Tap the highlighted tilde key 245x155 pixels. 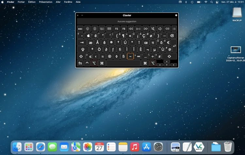tap(130, 56)
